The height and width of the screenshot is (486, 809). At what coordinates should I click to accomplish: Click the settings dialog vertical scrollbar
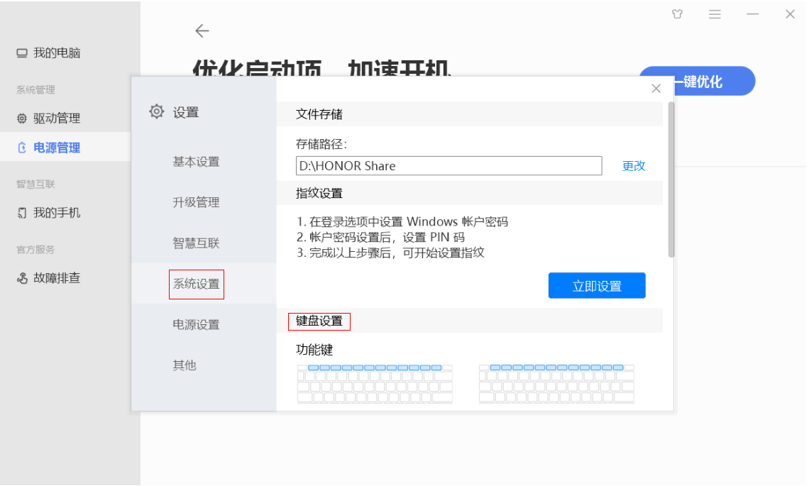click(671, 179)
